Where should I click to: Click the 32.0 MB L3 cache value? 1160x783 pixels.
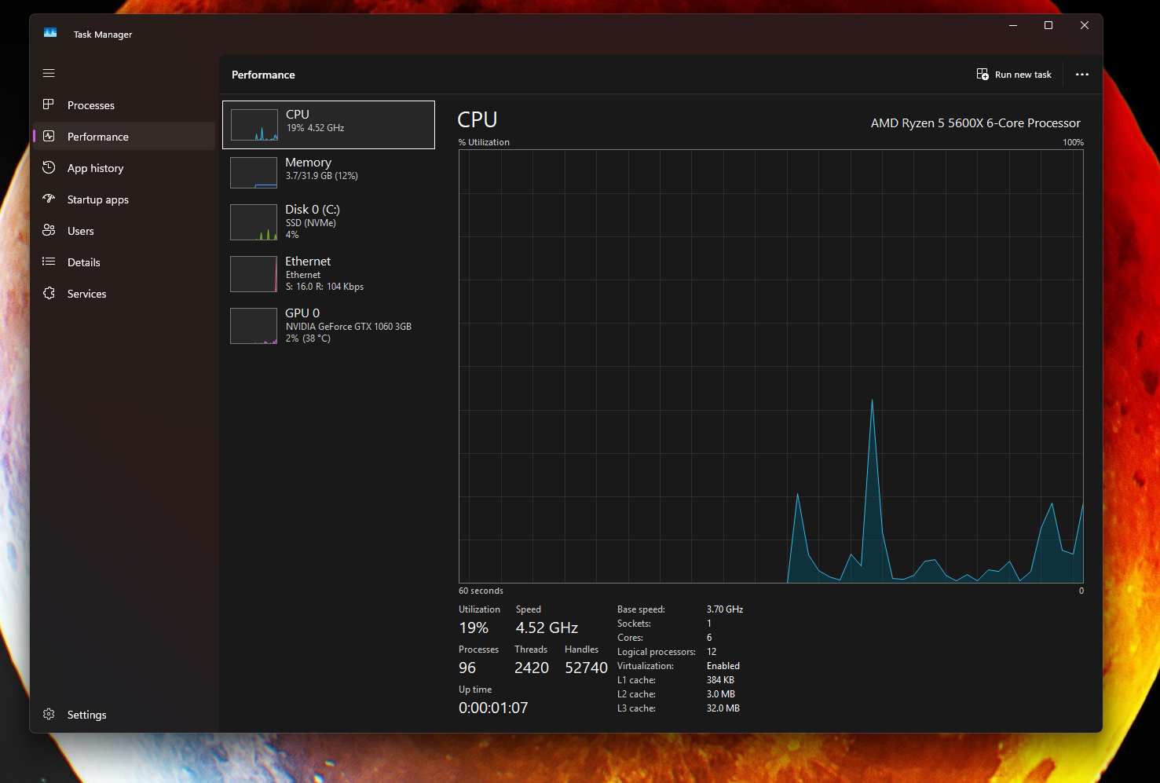pos(723,708)
